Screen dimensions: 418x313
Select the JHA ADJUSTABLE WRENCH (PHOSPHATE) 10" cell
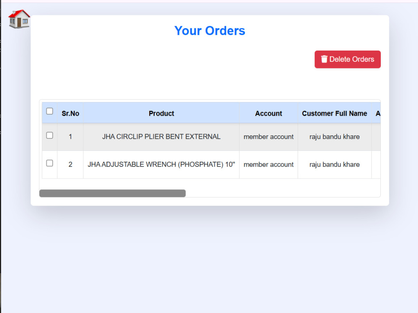[x=161, y=165]
